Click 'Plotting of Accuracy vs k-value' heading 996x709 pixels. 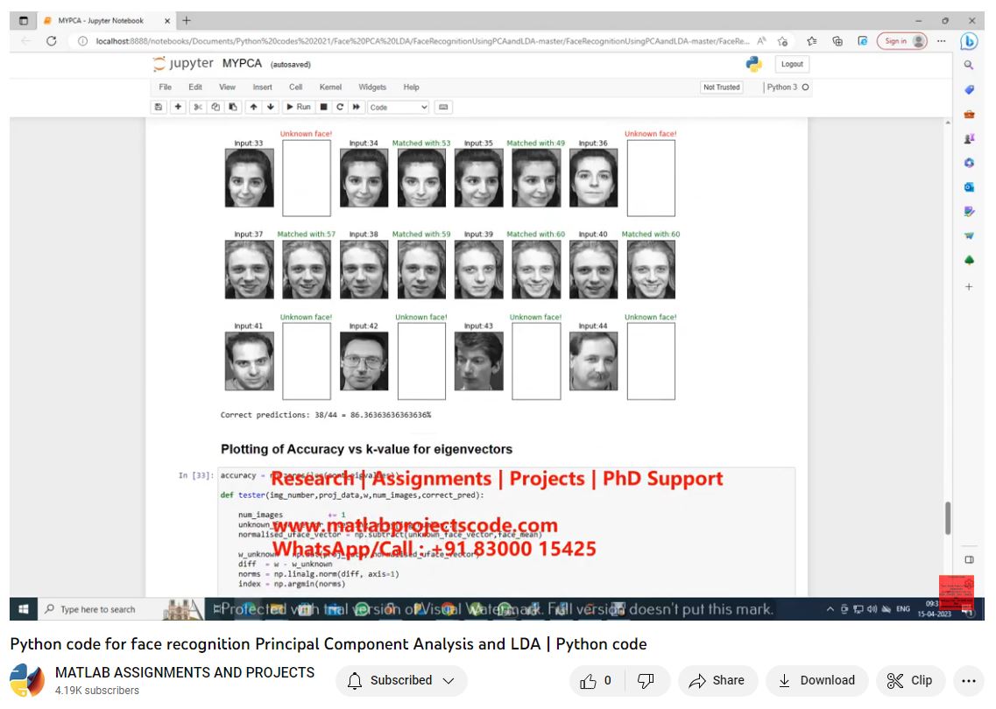366,449
